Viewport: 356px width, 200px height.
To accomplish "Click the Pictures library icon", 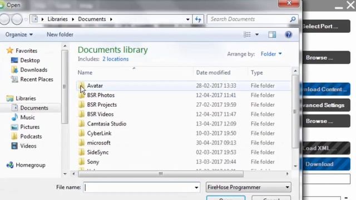I will (x=14, y=127).
